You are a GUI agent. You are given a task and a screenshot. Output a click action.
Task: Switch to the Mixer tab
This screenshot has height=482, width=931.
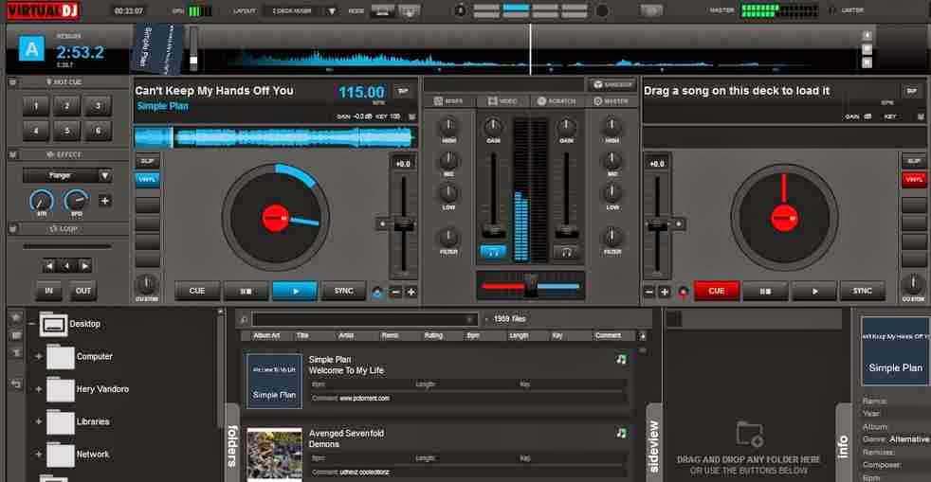(448, 101)
